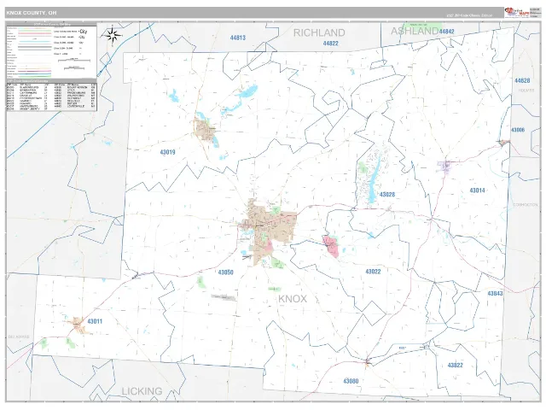
Task: Click ZIP code label 43022
Action: 373,272
